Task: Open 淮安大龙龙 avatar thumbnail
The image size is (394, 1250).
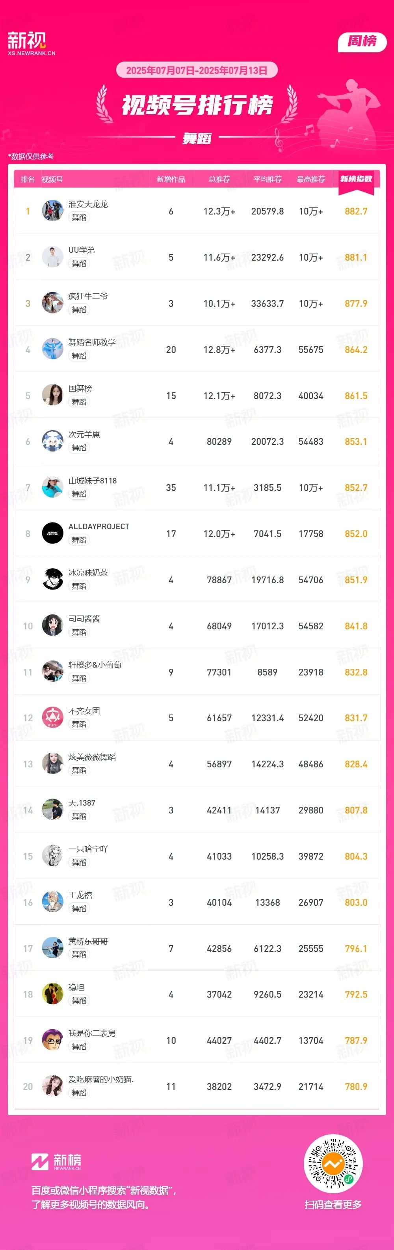Action: click(52, 211)
